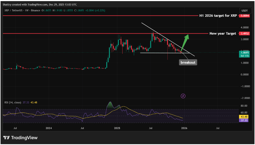This screenshot has height=145, width=255.
Task: Click the change value +0.0041 (+0.22%)
Action: pyautogui.click(x=95, y=10)
